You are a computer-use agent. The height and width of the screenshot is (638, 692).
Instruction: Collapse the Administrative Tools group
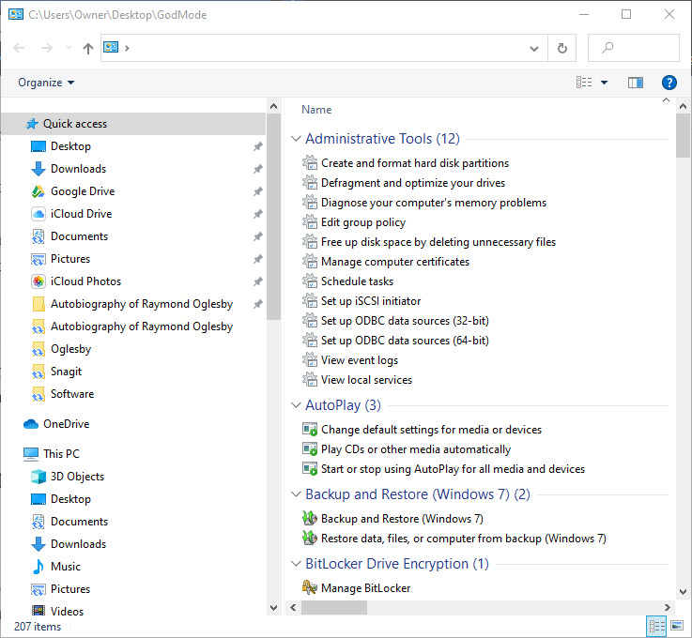coord(296,139)
